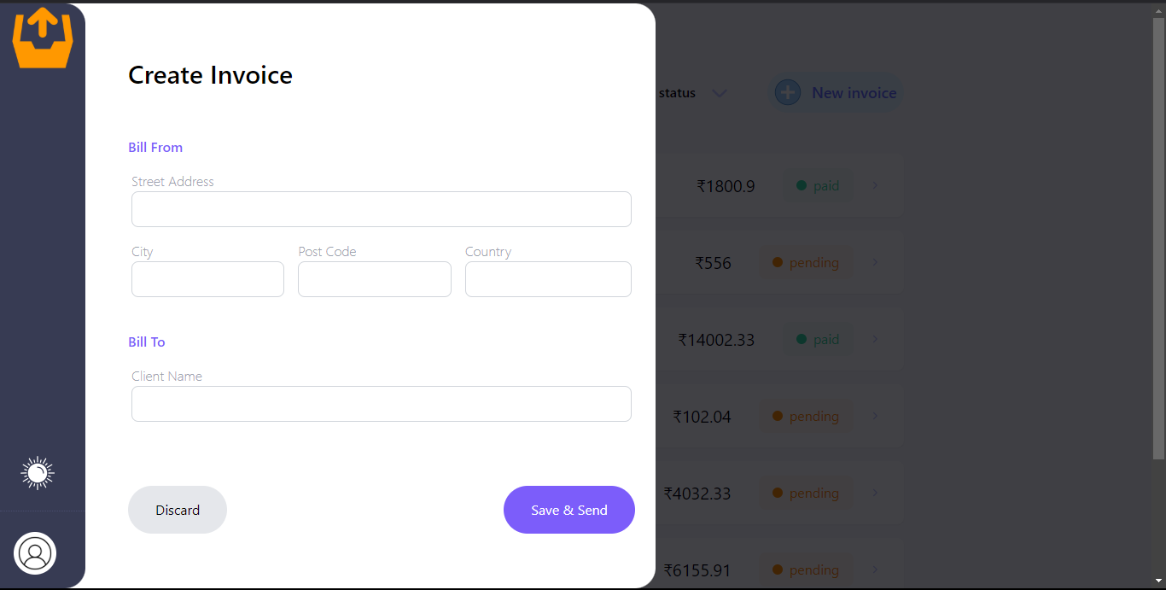Focus the Post Code input field
This screenshot has width=1166, height=590.
[x=375, y=279]
